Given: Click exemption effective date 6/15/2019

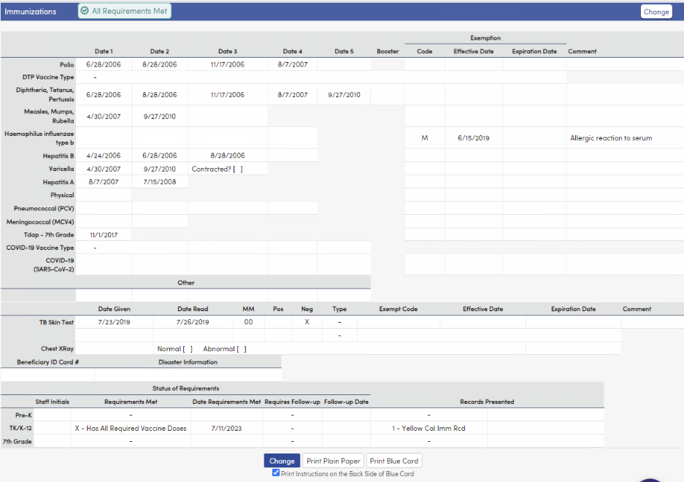Looking at the screenshot, I should click(473, 138).
